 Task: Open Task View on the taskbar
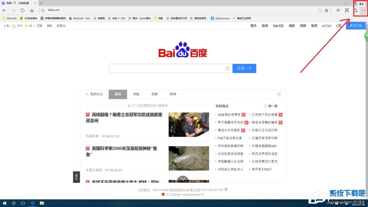click(23, 203)
